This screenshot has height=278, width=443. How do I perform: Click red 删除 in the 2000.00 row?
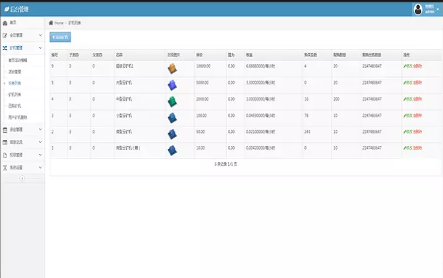(417, 99)
